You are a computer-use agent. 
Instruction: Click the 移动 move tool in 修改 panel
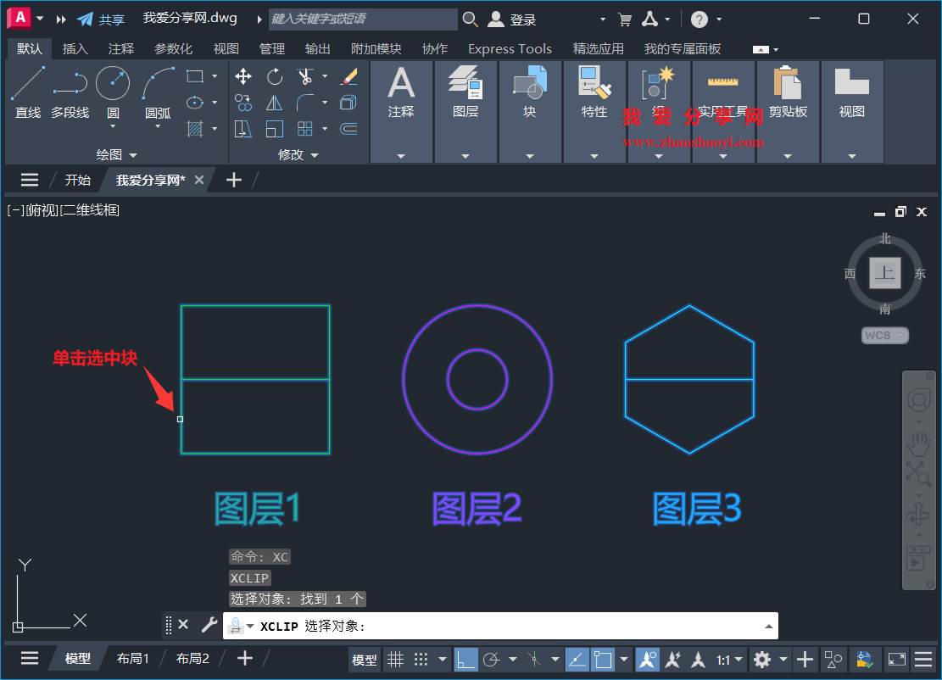pyautogui.click(x=242, y=76)
